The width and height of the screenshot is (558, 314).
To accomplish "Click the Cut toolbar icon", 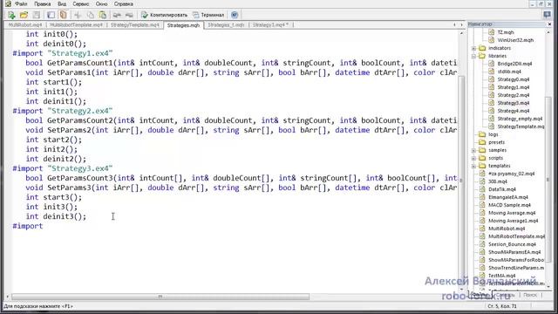I will click(x=78, y=15).
